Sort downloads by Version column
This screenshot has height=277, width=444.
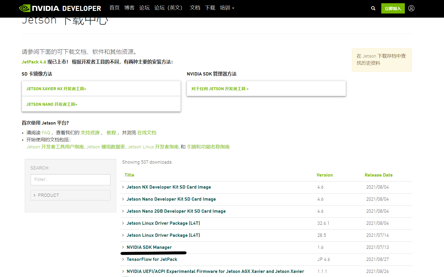coord(324,175)
